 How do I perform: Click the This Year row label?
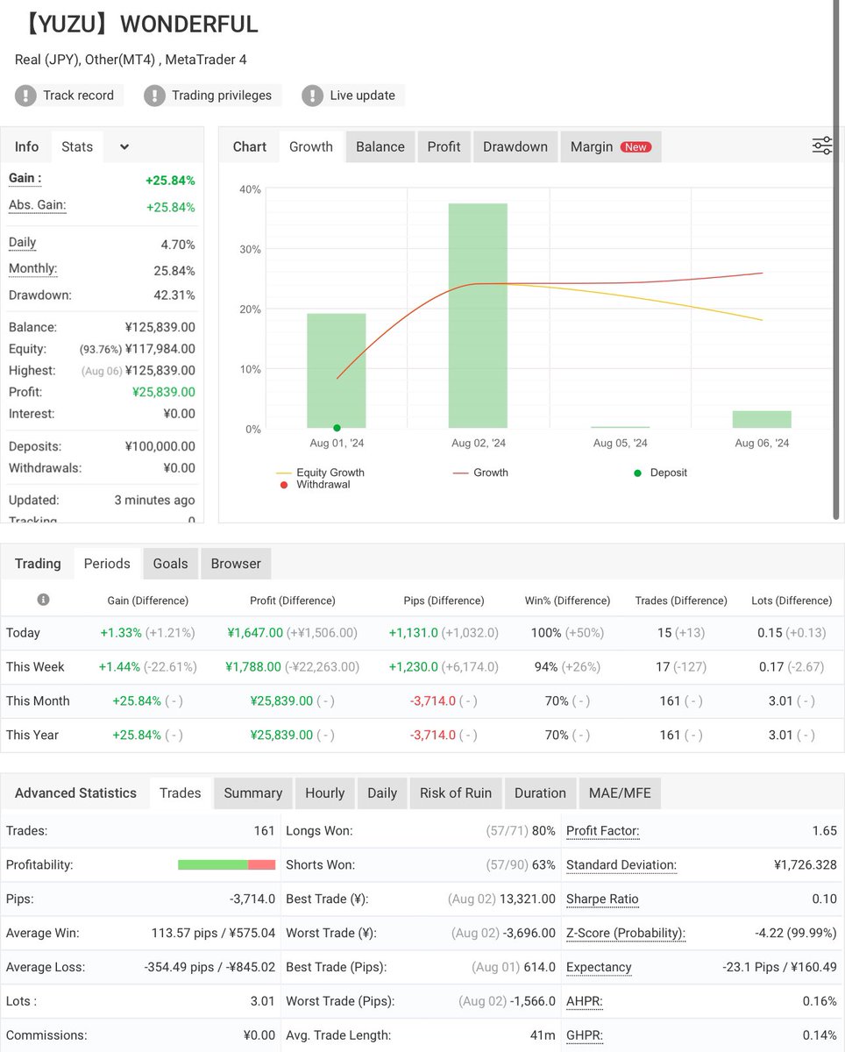[32, 736]
